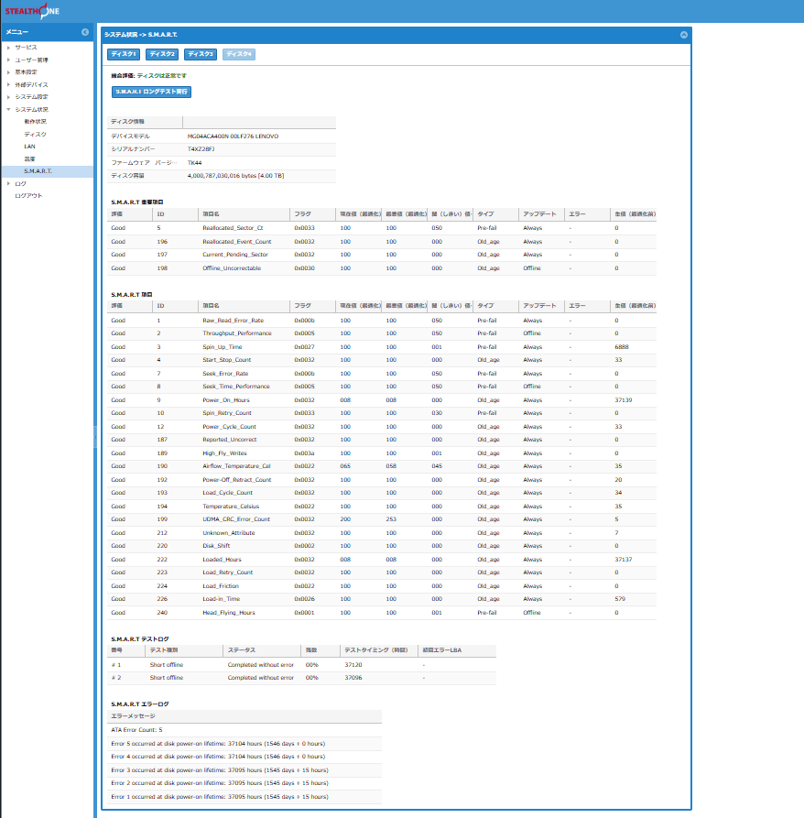Click disk capacity value 4,000,787,030,016 bytes

235,176
